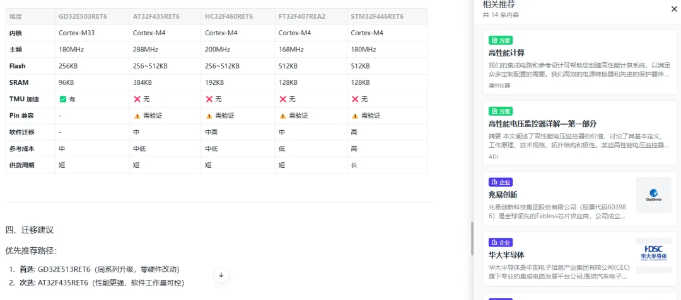Click the 主频 row label
This screenshot has width=681, height=300.
pyautogui.click(x=16, y=49)
